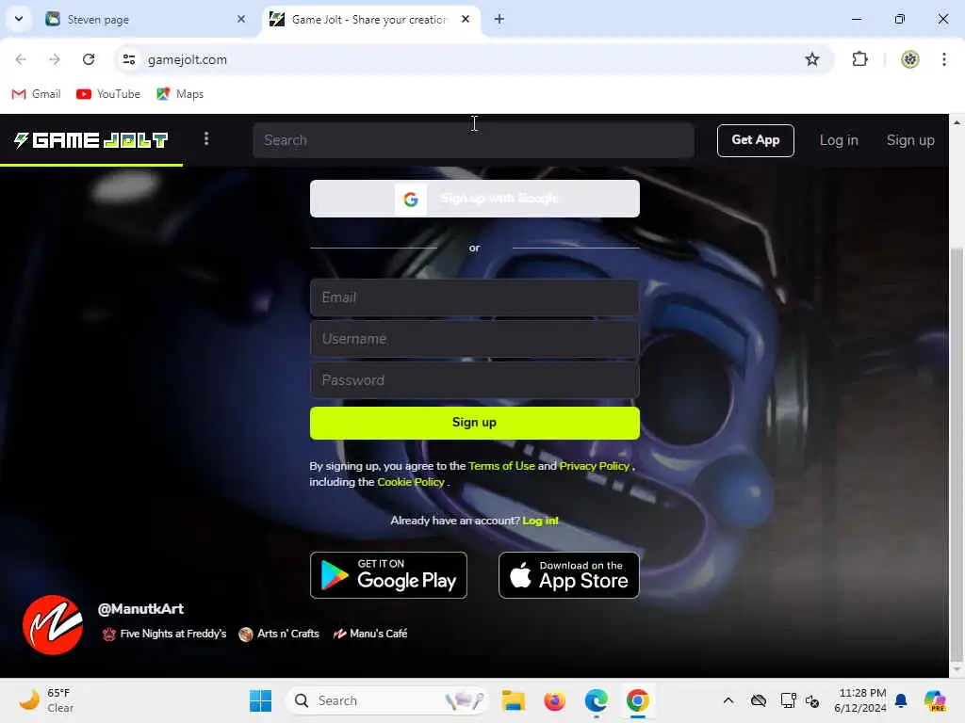This screenshot has height=723, width=965.
Task: Open the Log in link in header
Action: [x=838, y=140]
